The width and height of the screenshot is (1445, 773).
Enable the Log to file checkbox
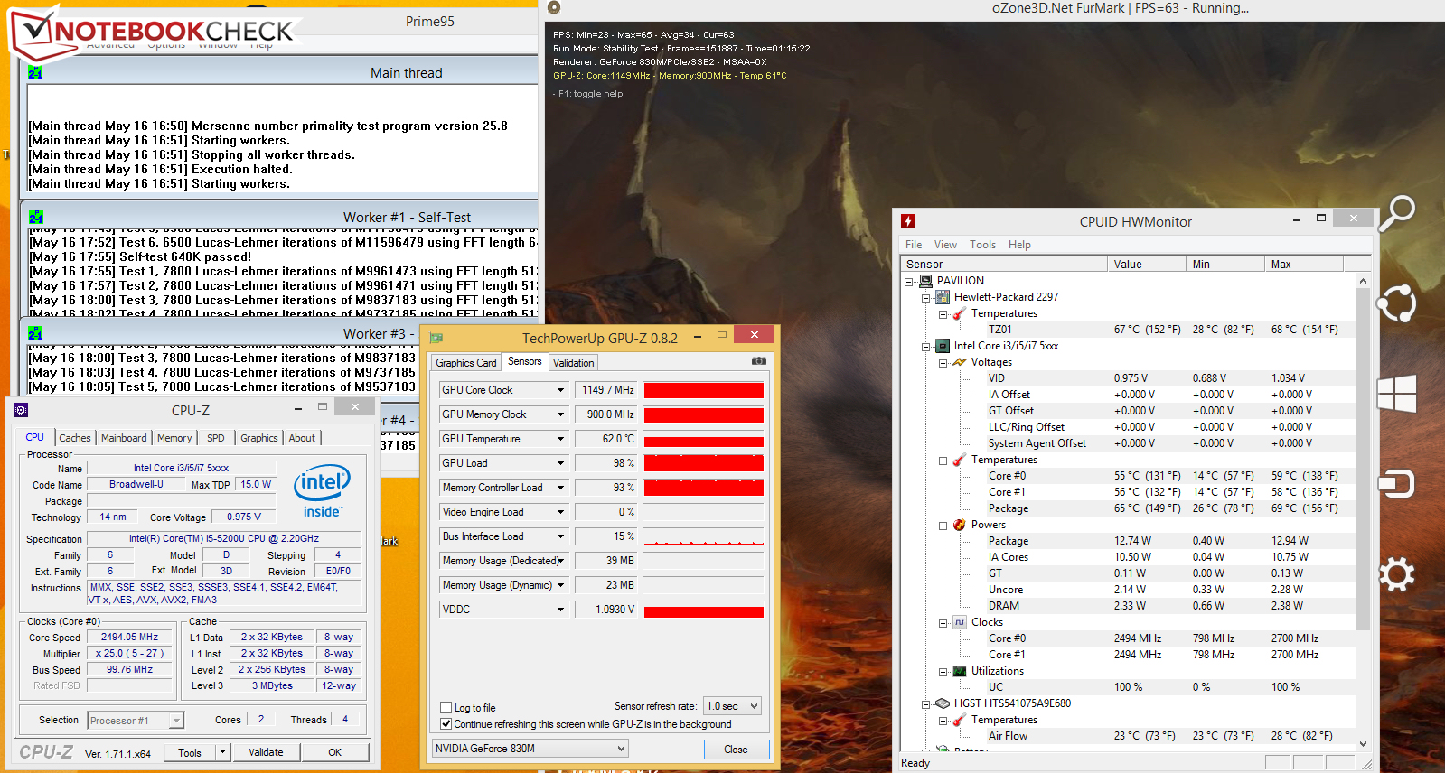(x=446, y=708)
